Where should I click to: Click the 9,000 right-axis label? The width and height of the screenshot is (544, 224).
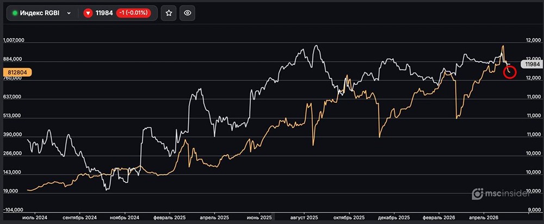534,210
